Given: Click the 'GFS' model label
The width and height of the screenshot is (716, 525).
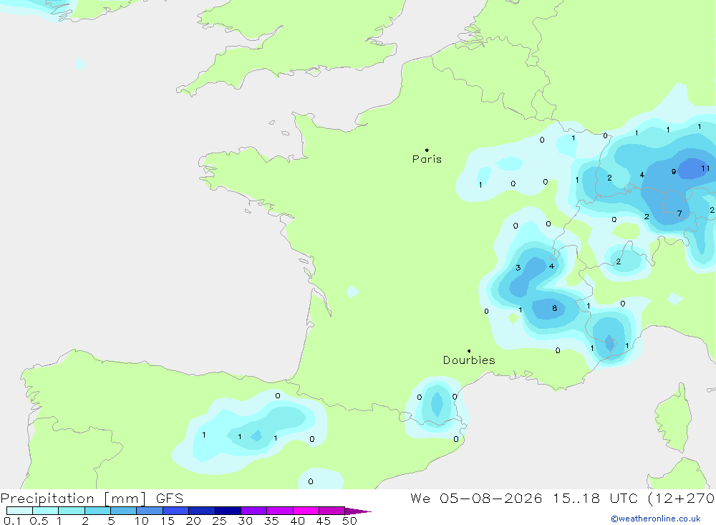Looking at the screenshot, I should [x=170, y=498].
